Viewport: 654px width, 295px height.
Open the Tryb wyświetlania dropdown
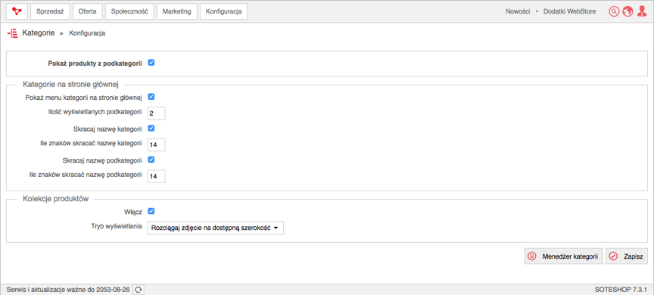(x=216, y=228)
